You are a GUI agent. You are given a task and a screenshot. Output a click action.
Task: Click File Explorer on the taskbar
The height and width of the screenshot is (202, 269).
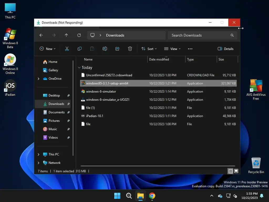[140, 196]
